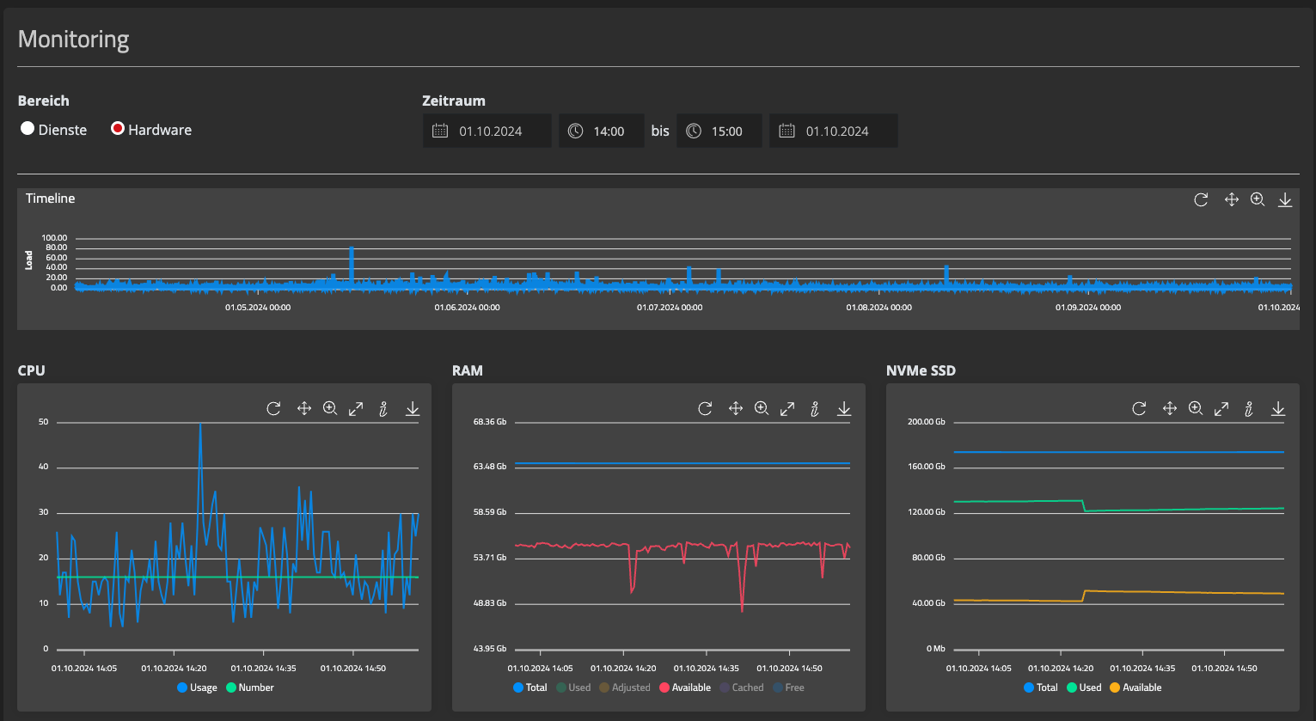Toggle Usage series in CPU legend

[x=197, y=687]
